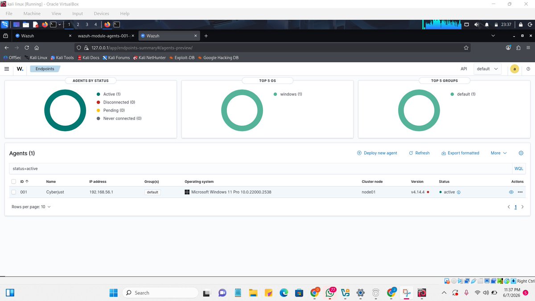Open the Kali Tools bookmark
Image resolution: width=535 pixels, height=301 pixels.
coord(62,58)
